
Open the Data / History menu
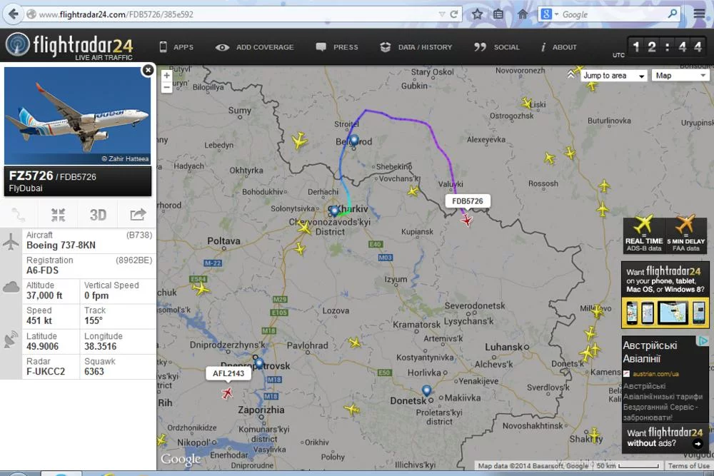[x=416, y=47]
